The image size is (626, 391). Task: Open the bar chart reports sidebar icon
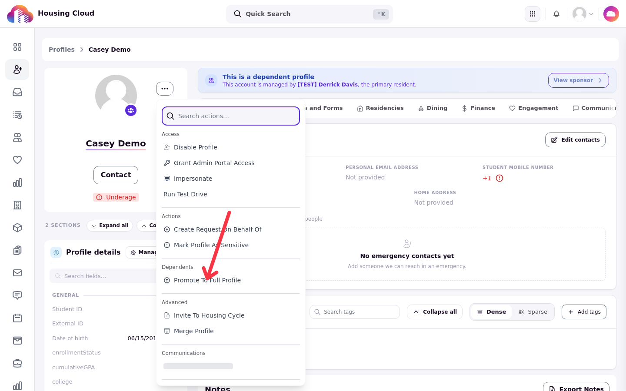click(x=17, y=182)
